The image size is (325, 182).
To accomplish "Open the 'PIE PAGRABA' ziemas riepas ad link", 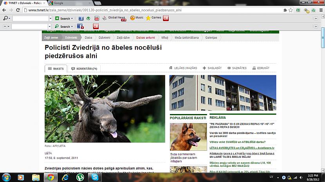I will tap(242, 125).
